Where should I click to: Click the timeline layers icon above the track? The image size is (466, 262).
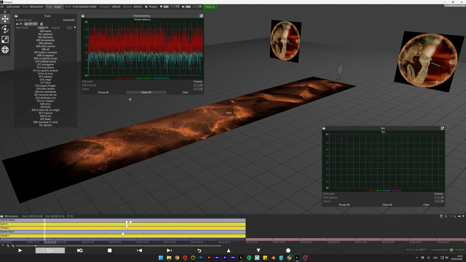click(441, 216)
